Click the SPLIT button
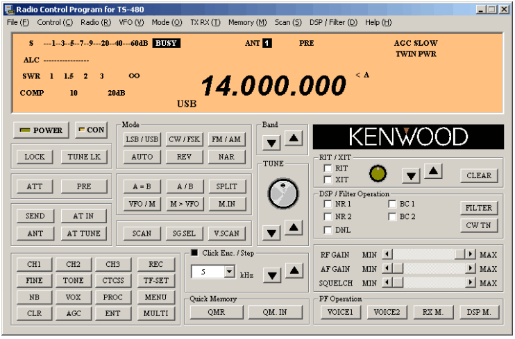This screenshot has height=339, width=515. pyautogui.click(x=227, y=186)
